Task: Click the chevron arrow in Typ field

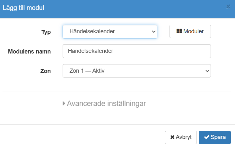Action: point(153,32)
